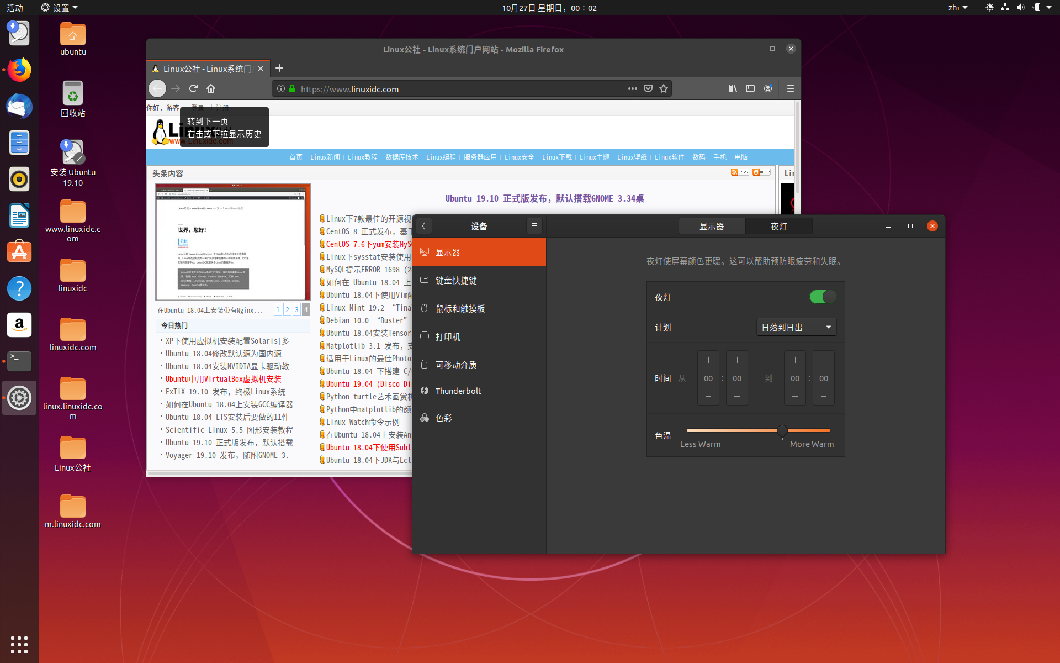Open Ubuntu中用VirtualBox虚拟机安装 article link
Image resolution: width=1060 pixels, height=663 pixels.
click(224, 379)
